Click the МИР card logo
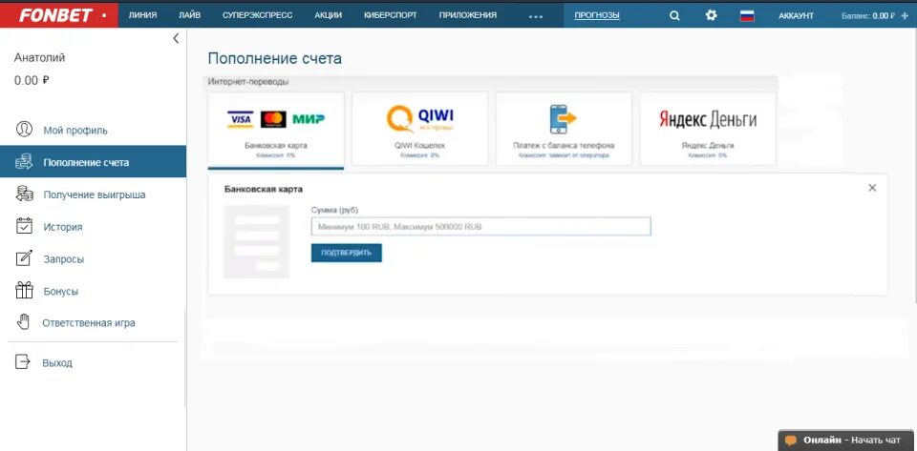This screenshot has width=917, height=451. (309, 119)
